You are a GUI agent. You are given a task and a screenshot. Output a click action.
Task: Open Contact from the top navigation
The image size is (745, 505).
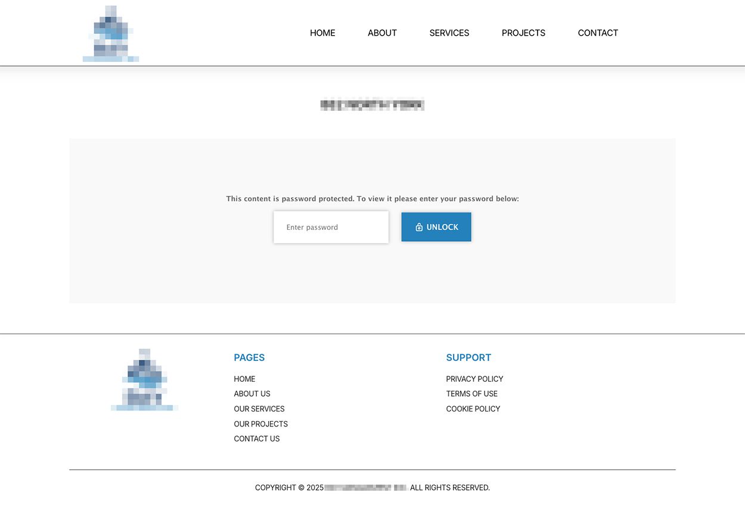click(x=598, y=33)
